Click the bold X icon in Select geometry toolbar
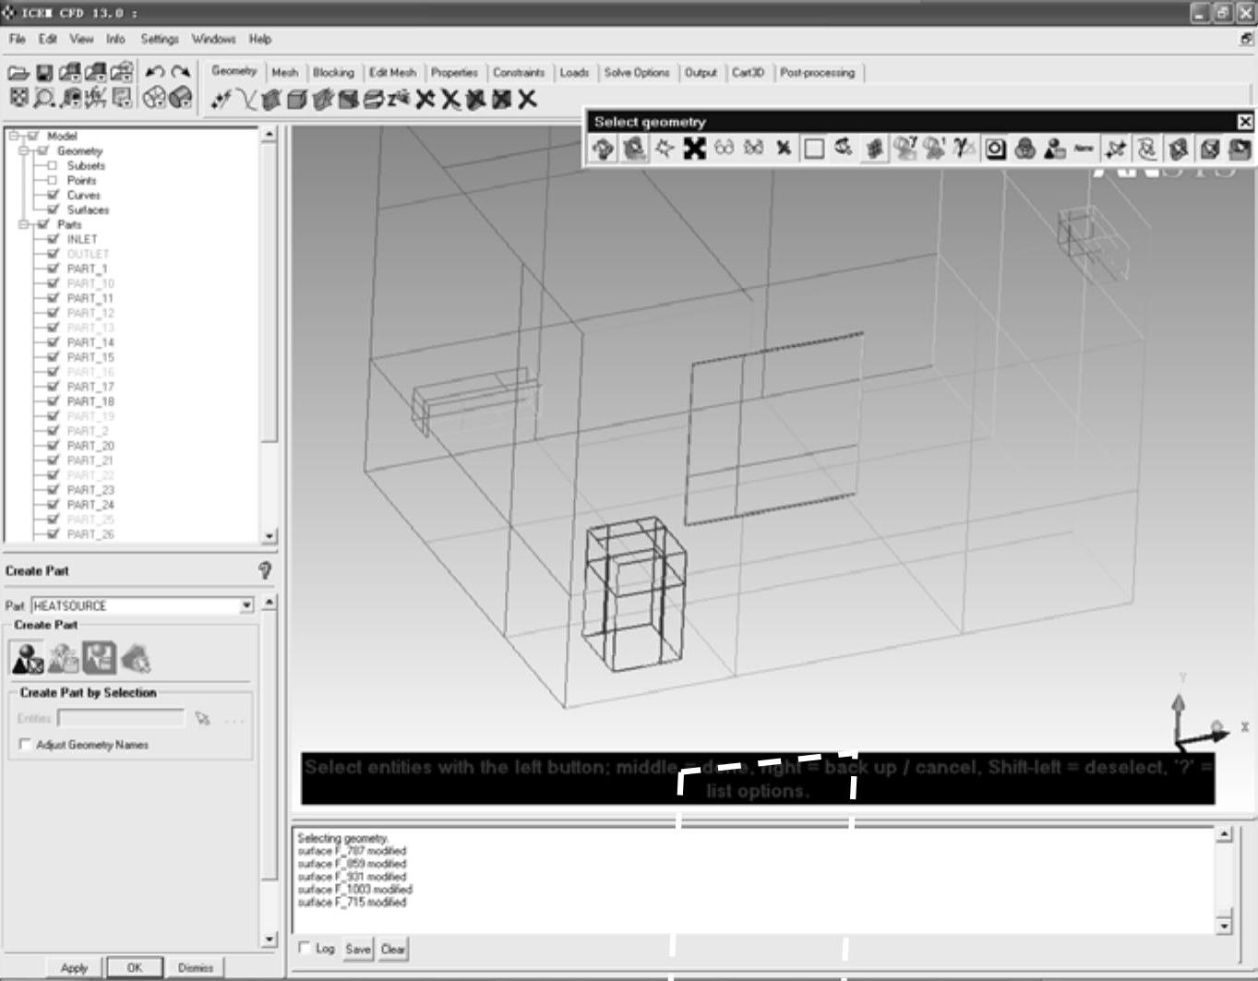Screen dimensions: 1258x981 click(694, 148)
